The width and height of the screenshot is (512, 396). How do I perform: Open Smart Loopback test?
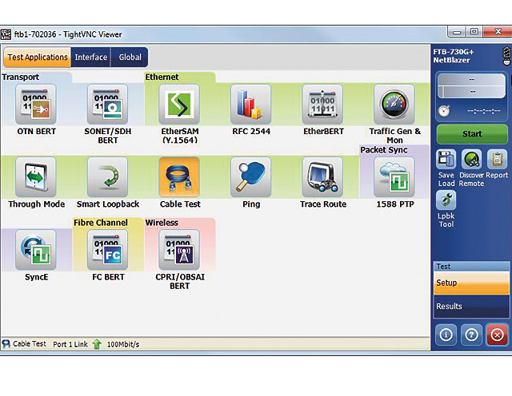pyautogui.click(x=108, y=177)
